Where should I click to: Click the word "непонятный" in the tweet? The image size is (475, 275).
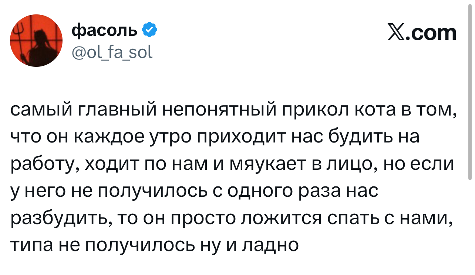click(213, 111)
